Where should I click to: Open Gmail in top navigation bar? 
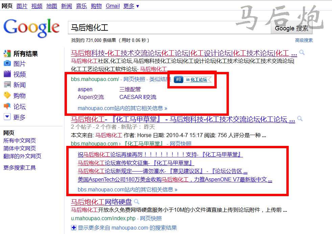[113, 6]
